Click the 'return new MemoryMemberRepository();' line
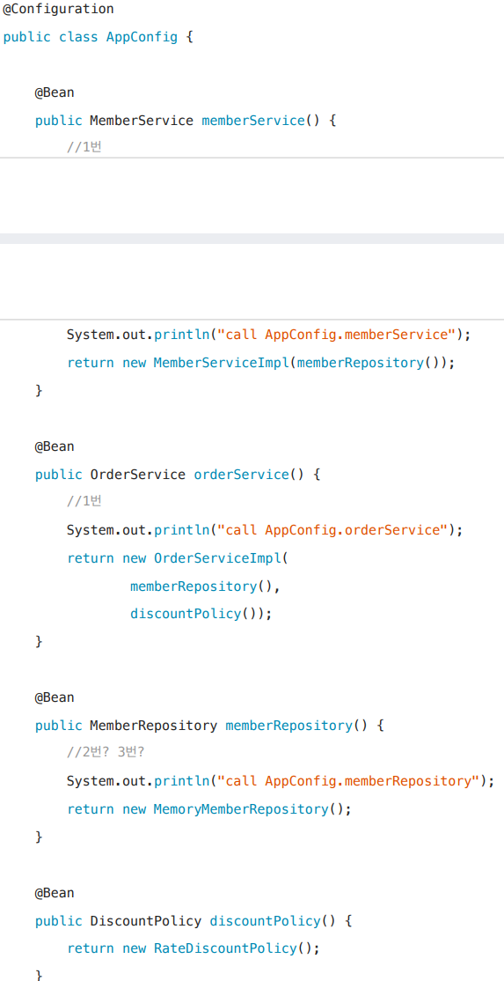This screenshot has width=504, height=981. (x=209, y=809)
